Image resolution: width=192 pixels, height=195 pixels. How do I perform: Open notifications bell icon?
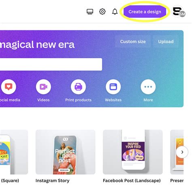(115, 12)
